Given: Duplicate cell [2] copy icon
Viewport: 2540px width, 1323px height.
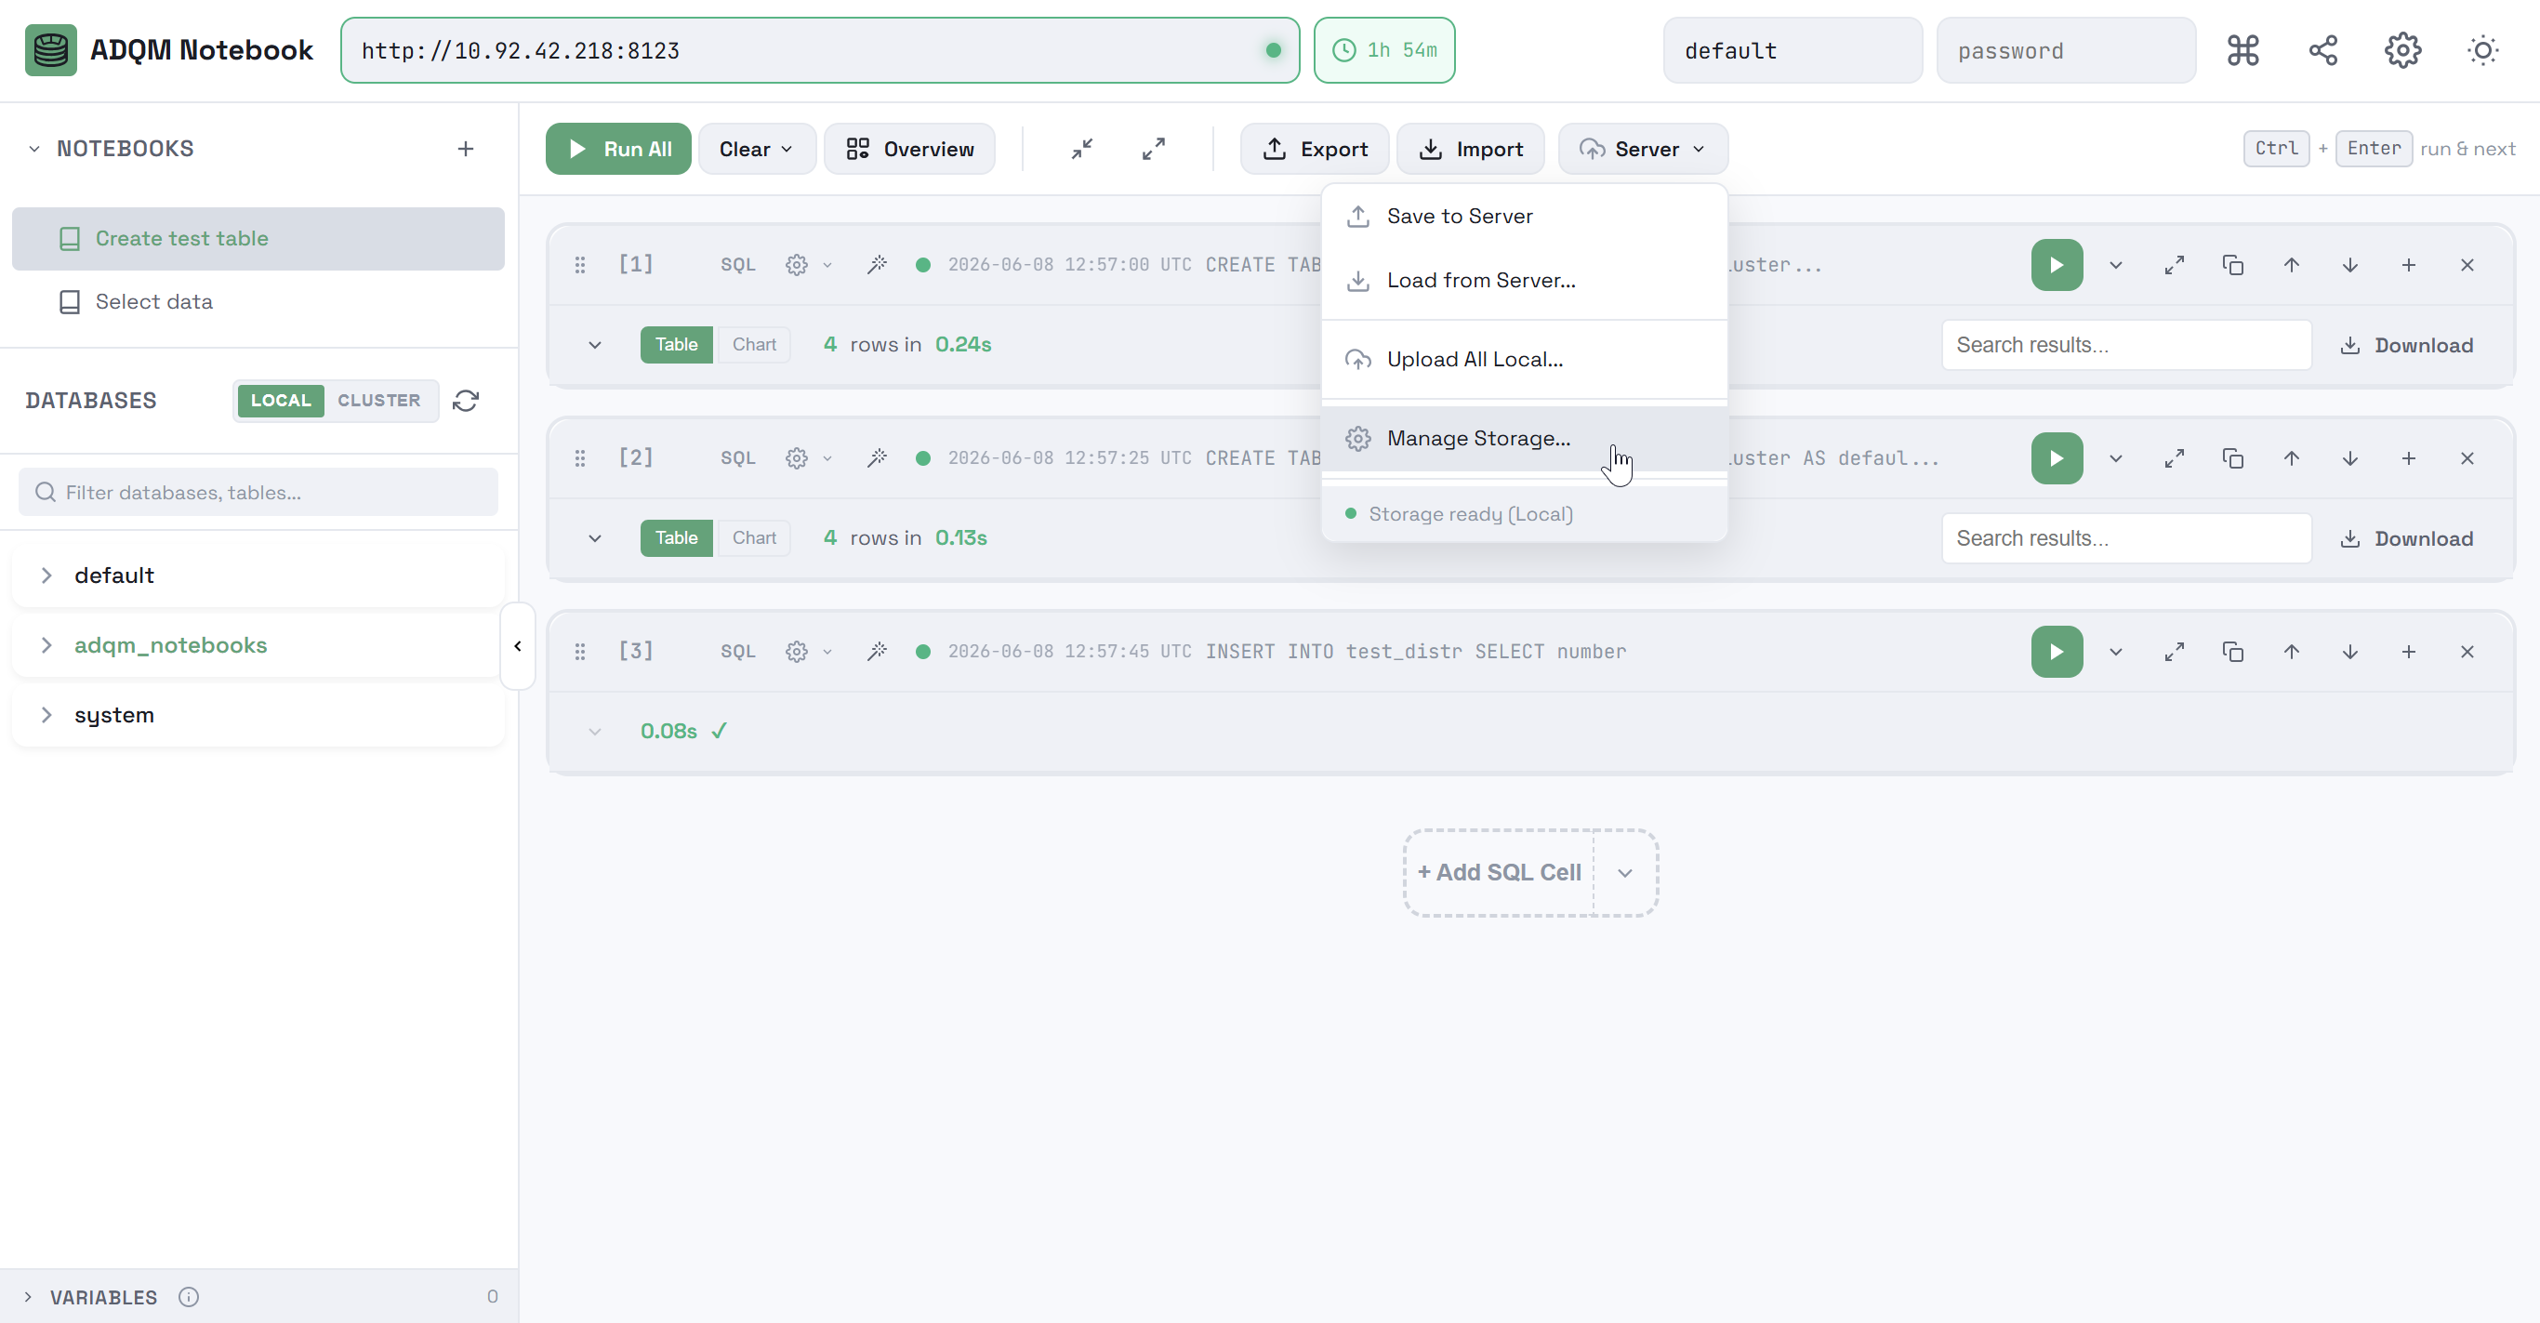Looking at the screenshot, I should click(2232, 458).
